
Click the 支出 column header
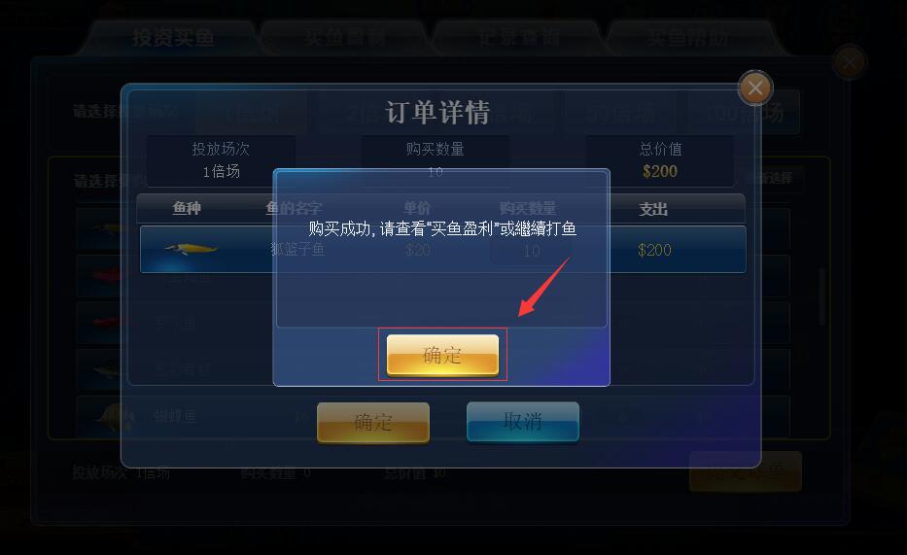[653, 209]
